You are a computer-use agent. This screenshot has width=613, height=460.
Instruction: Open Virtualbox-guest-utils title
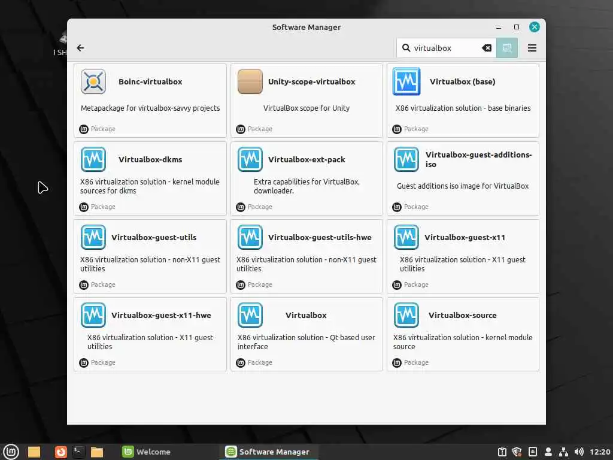click(x=154, y=237)
